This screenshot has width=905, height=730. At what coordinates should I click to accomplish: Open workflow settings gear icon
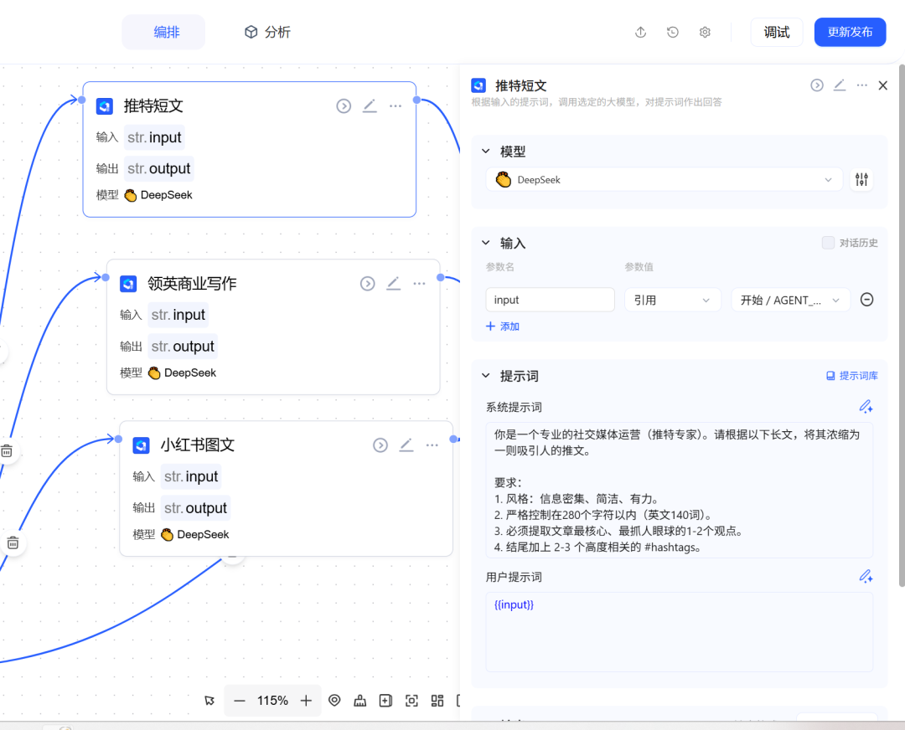(x=705, y=33)
